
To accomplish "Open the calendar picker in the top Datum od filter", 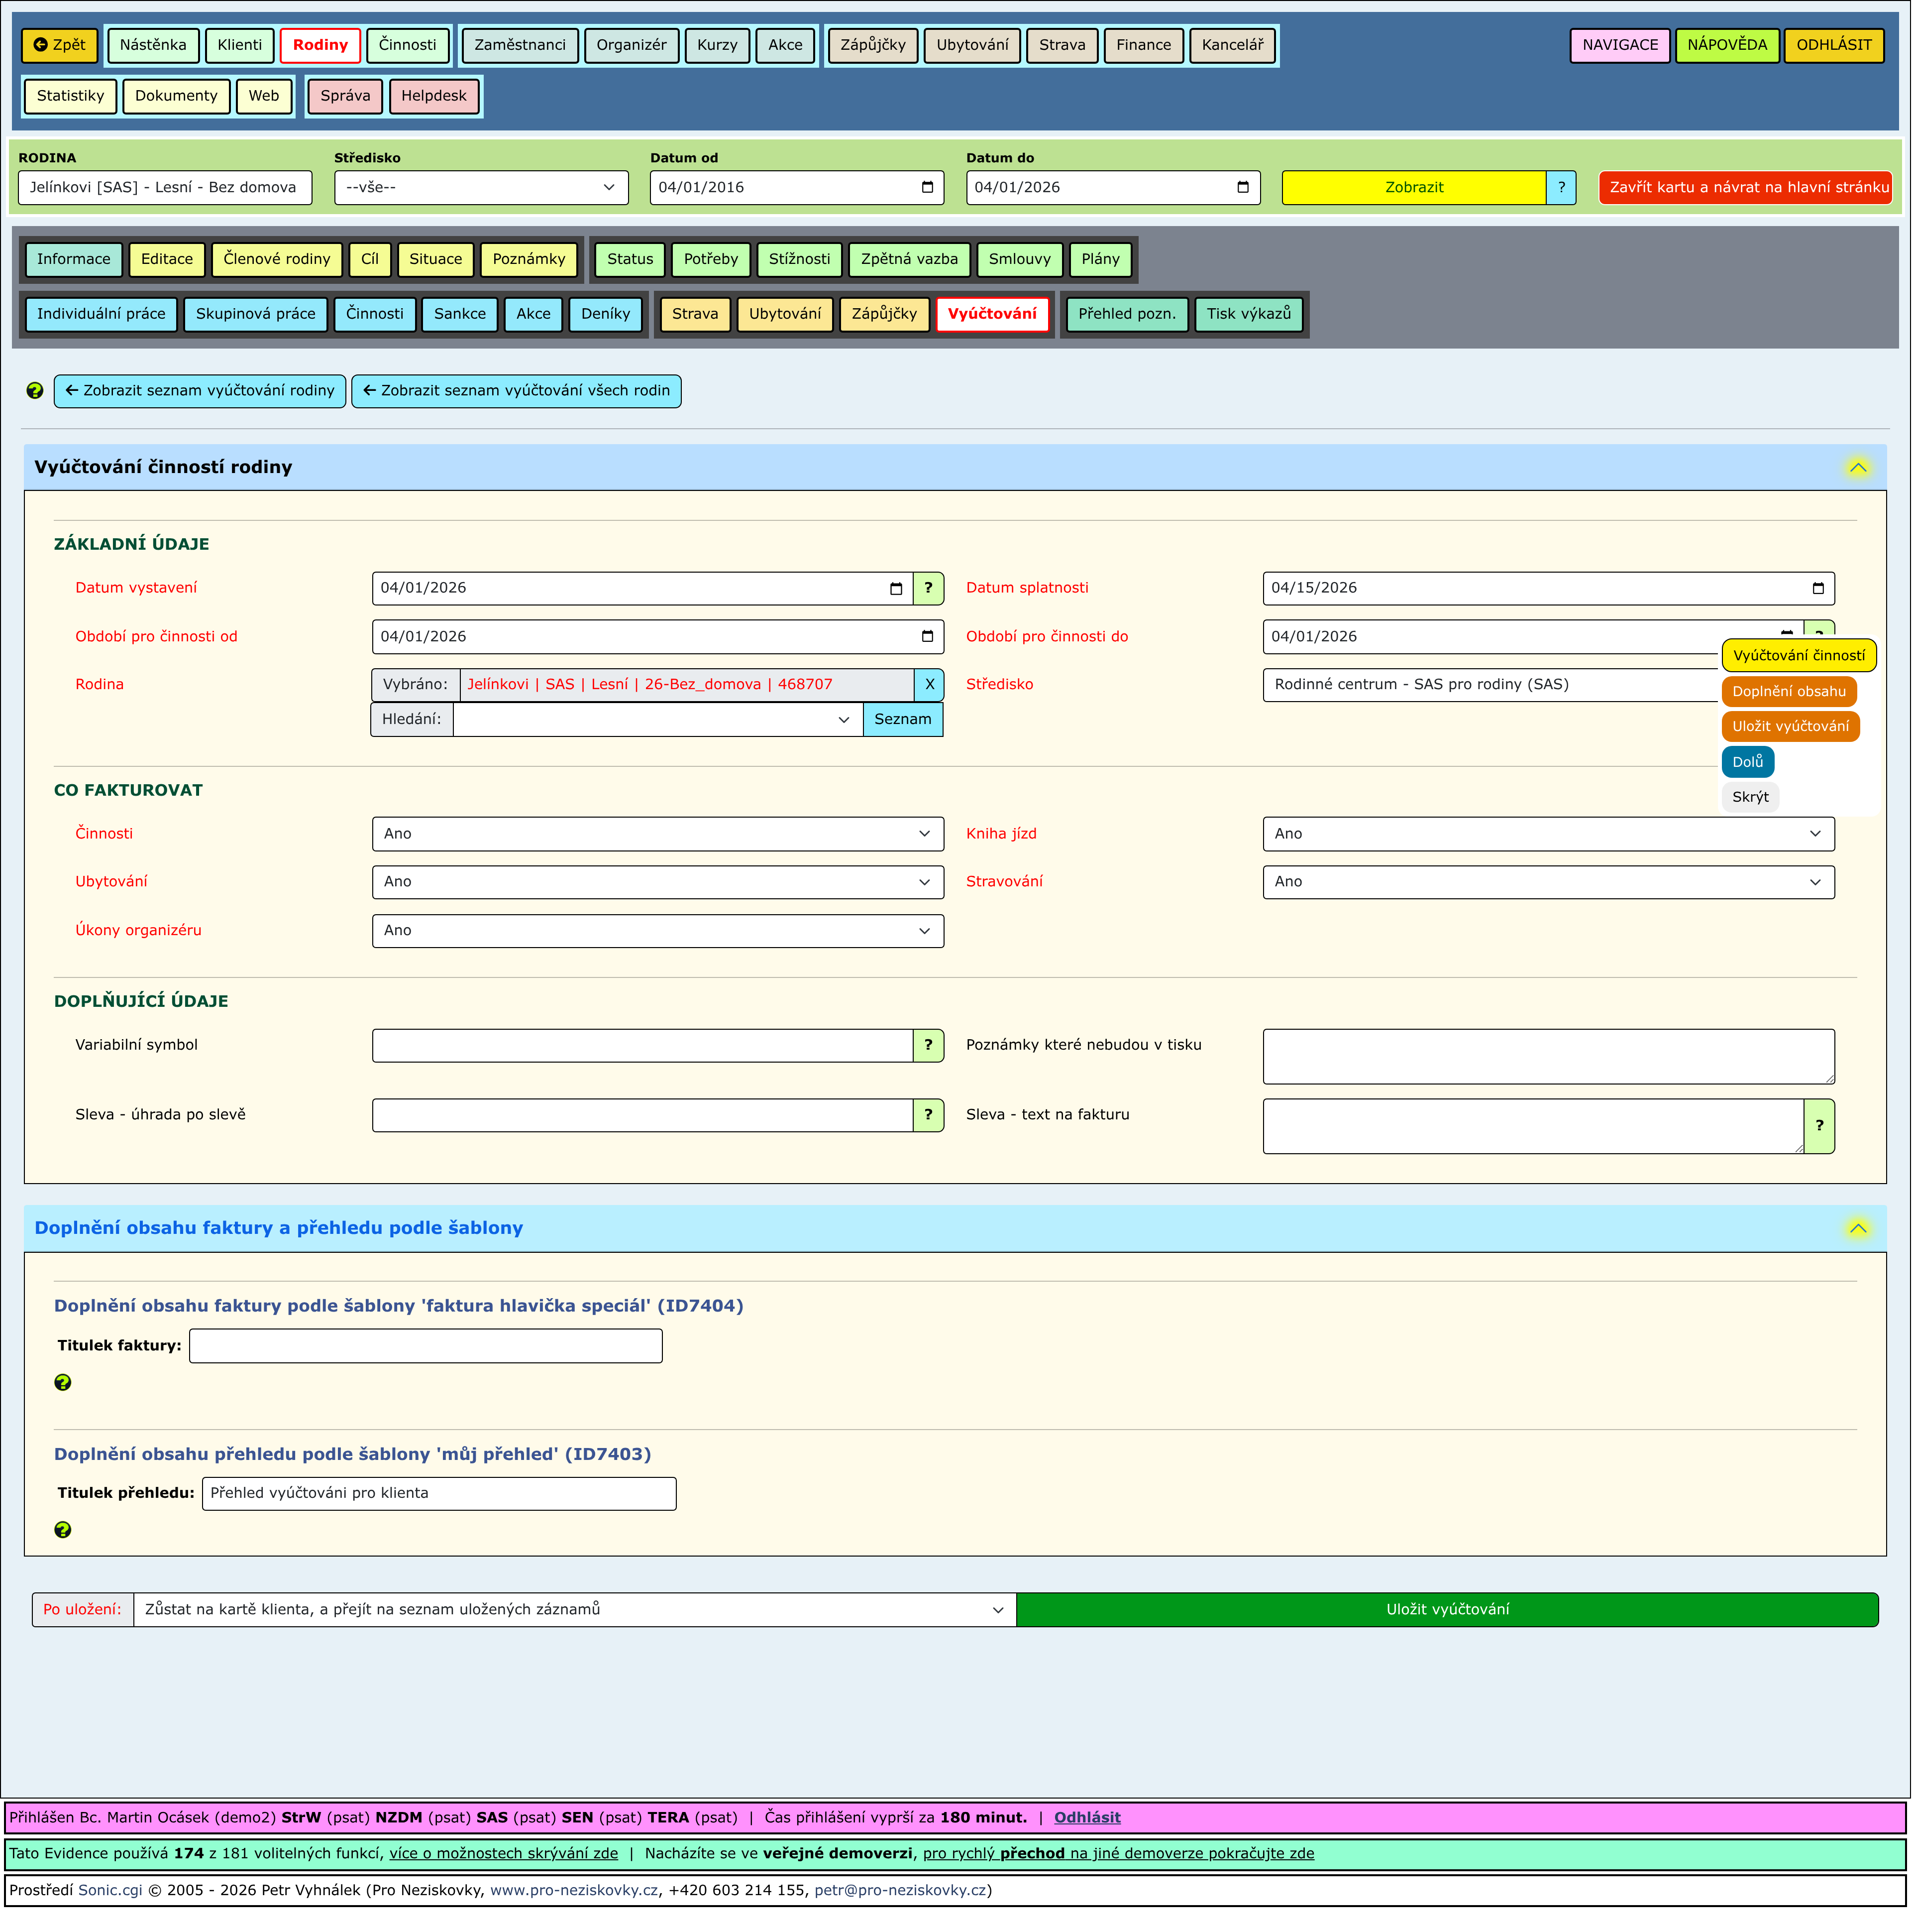I will click(x=928, y=188).
